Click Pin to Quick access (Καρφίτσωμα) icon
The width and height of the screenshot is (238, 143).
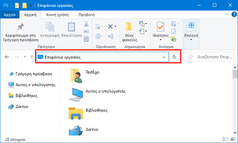point(21,27)
